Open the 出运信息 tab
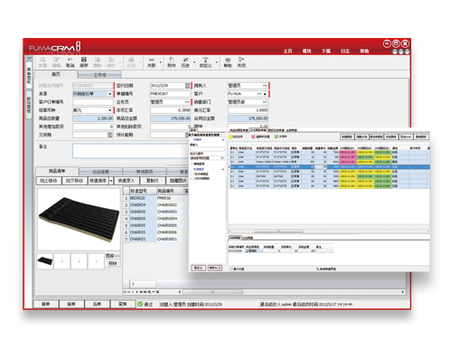This screenshot has height=339, width=451. [x=100, y=172]
